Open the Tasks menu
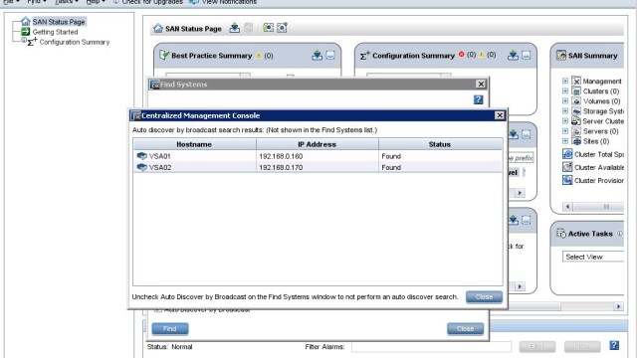 click(x=67, y=2)
